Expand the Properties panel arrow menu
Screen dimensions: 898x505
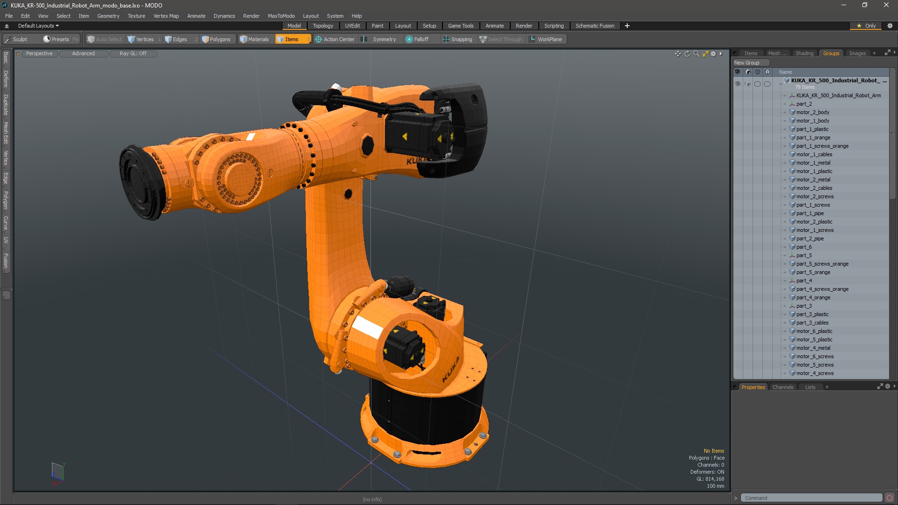pyautogui.click(x=894, y=386)
